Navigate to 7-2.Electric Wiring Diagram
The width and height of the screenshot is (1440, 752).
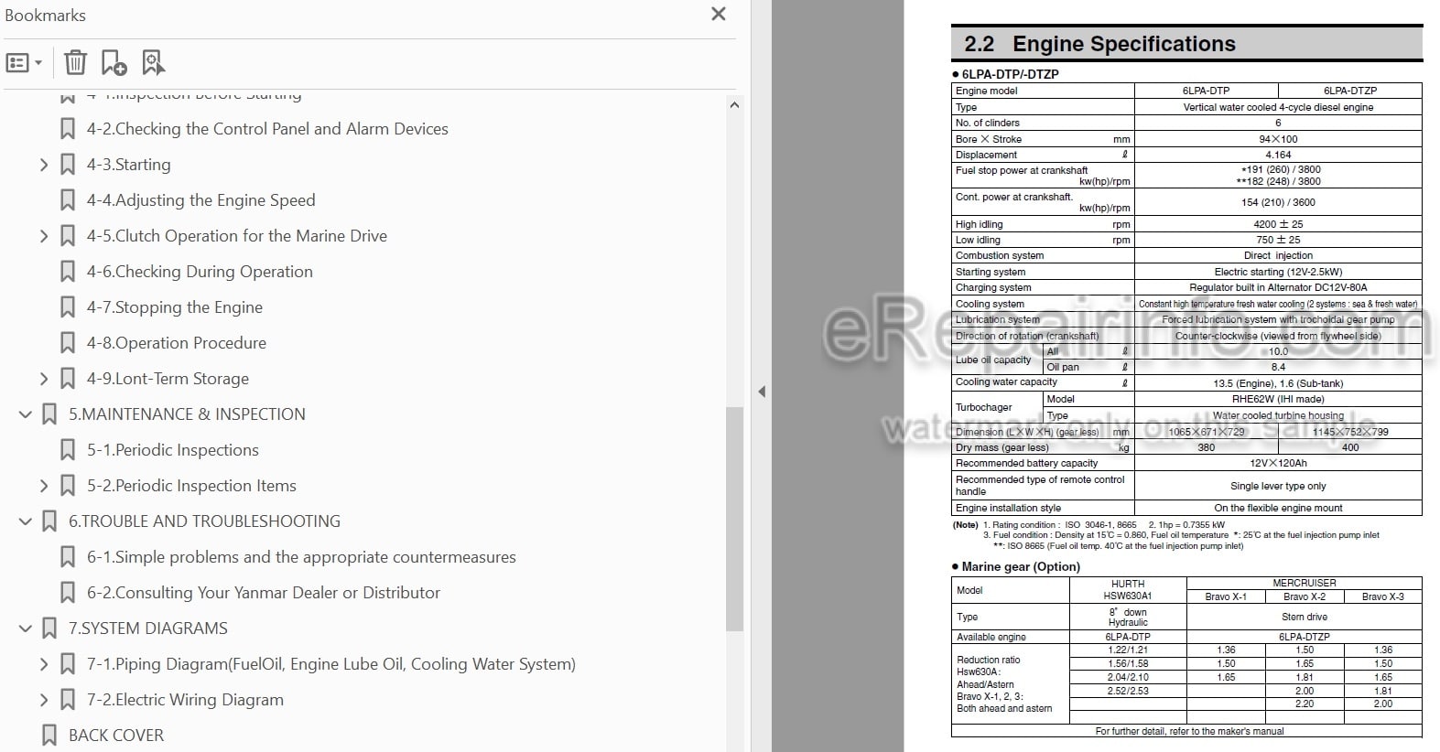185,700
